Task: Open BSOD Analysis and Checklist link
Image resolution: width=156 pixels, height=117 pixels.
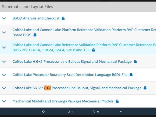Action: pyautogui.click(x=36, y=18)
